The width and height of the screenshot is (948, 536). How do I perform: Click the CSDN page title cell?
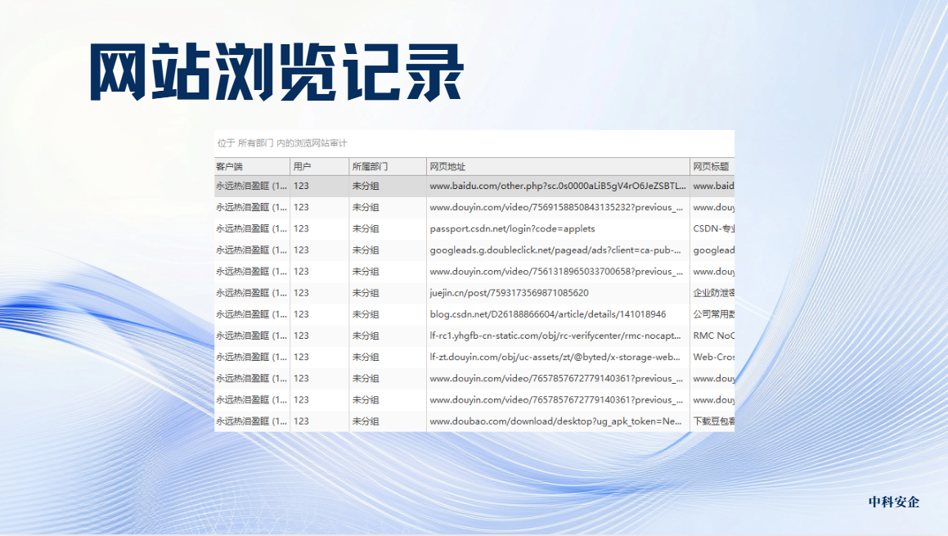pyautogui.click(x=712, y=228)
